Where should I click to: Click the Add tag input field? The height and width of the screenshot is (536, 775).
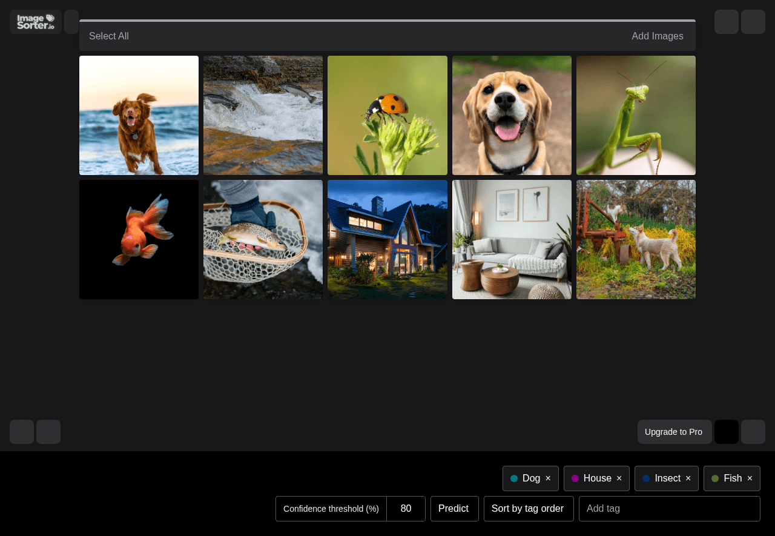click(x=669, y=509)
